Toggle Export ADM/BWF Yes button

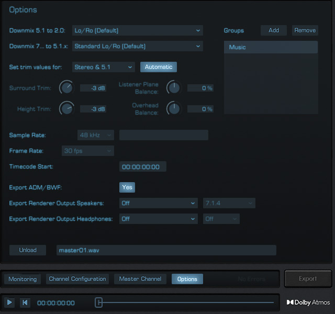click(127, 187)
